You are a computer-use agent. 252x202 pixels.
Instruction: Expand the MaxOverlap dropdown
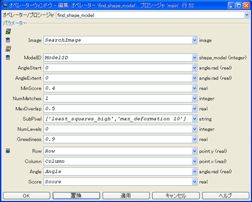pos(194,109)
